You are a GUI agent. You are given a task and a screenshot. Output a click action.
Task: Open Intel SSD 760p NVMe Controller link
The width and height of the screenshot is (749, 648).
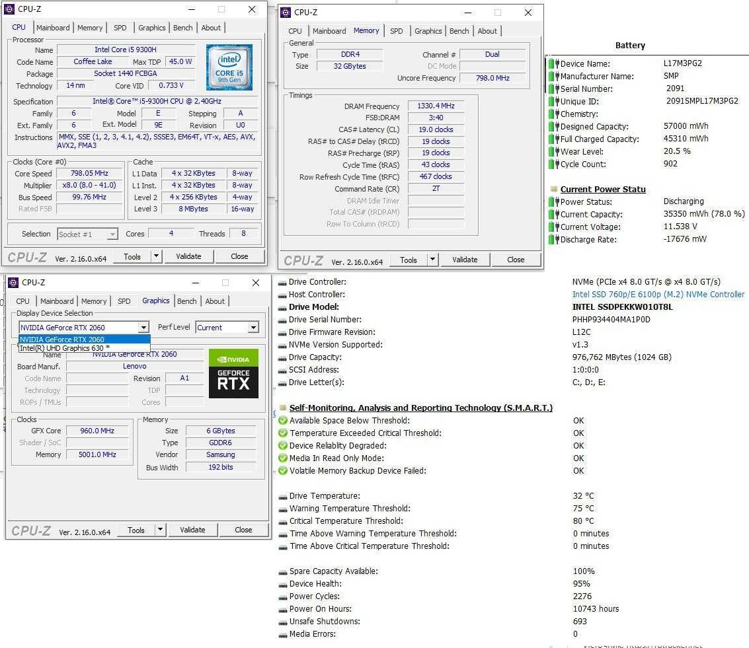point(658,295)
